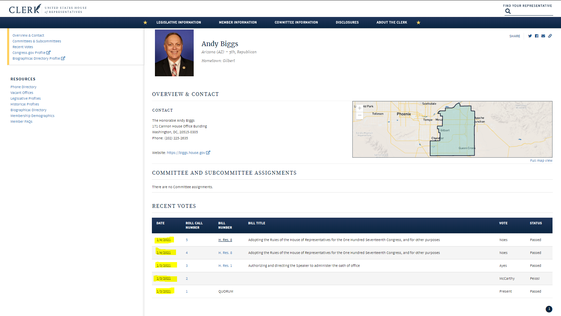
Task: Click the Present vote cell
Action: [506, 291]
